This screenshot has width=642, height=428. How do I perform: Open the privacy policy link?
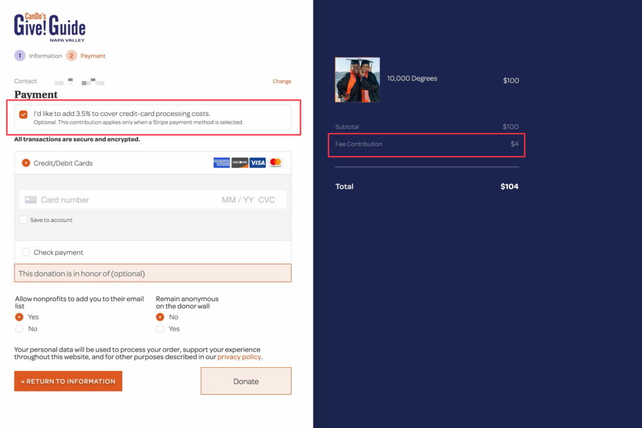point(239,357)
